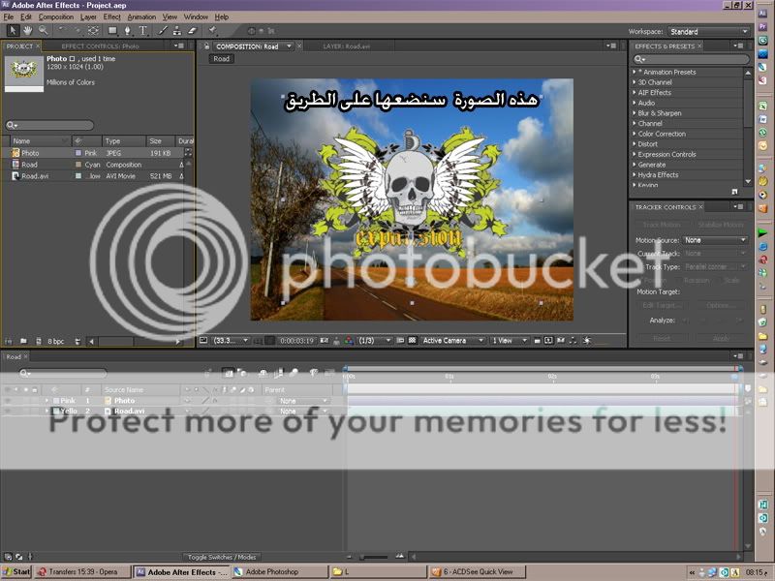Viewport: 775px width, 581px height.
Task: Expand Animation Presets category
Action: pos(635,72)
